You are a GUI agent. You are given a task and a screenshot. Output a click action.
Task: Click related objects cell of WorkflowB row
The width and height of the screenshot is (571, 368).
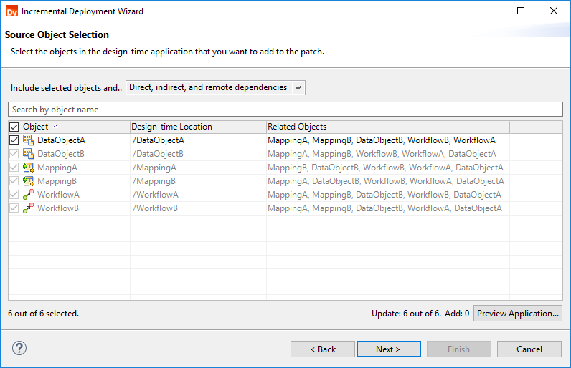(388, 208)
